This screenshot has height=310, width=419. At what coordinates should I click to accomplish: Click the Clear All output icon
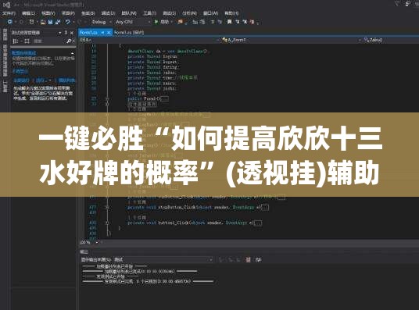[x=249, y=259]
